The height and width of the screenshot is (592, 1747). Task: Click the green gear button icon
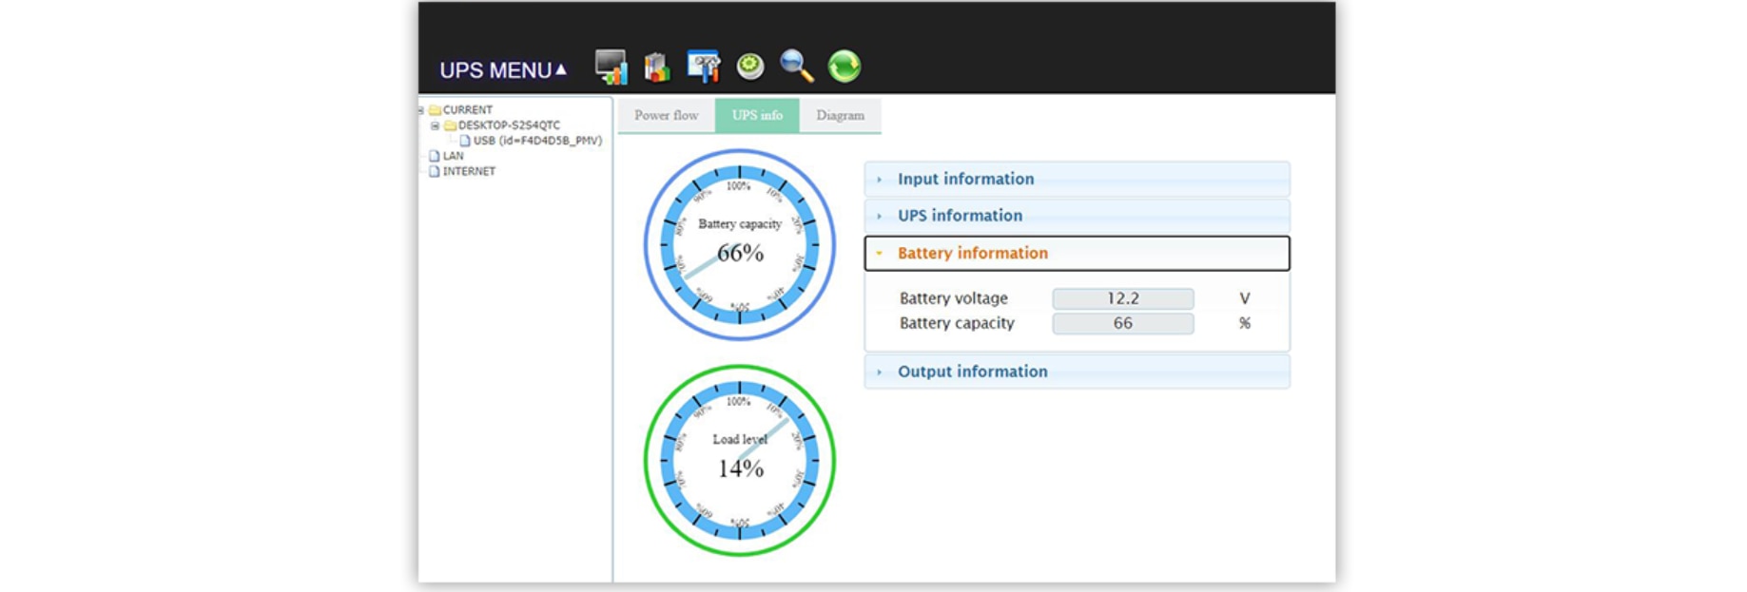pos(750,66)
